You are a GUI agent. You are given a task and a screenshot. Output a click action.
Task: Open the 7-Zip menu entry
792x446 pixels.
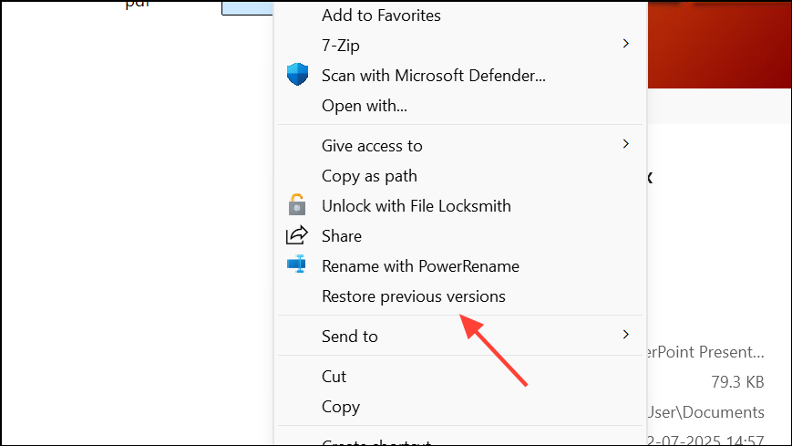click(x=341, y=45)
